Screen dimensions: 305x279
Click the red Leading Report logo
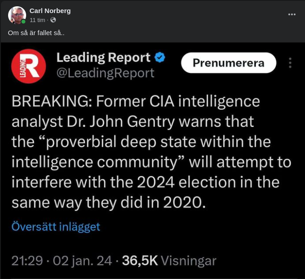click(28, 66)
